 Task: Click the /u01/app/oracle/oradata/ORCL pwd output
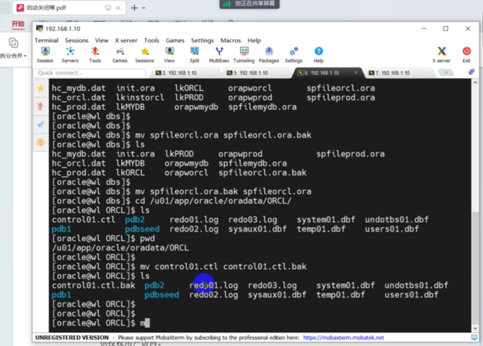tap(120, 248)
